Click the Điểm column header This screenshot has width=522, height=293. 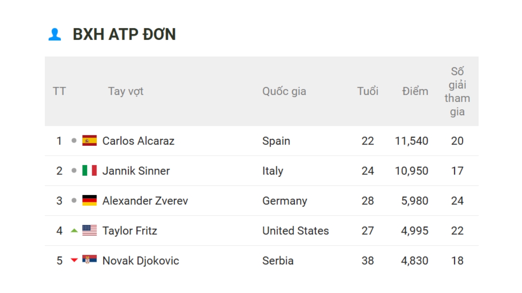pos(415,91)
